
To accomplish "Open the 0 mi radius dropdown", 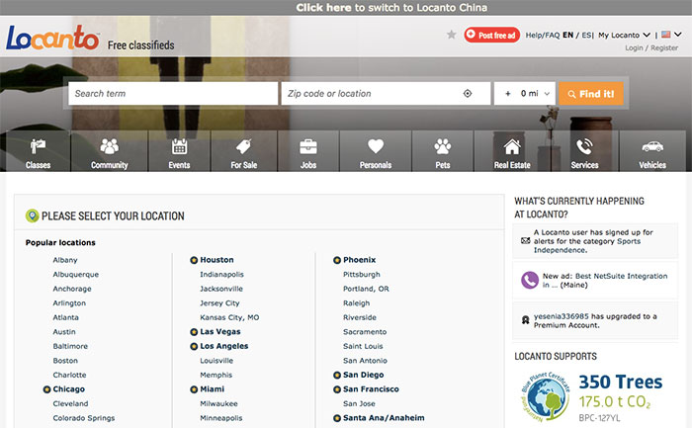I will tap(524, 94).
